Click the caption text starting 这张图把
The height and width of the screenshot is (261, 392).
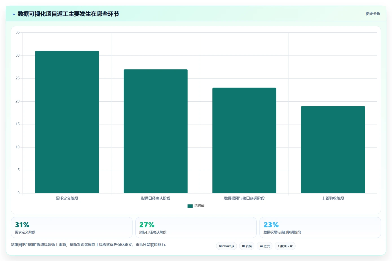(x=89, y=245)
